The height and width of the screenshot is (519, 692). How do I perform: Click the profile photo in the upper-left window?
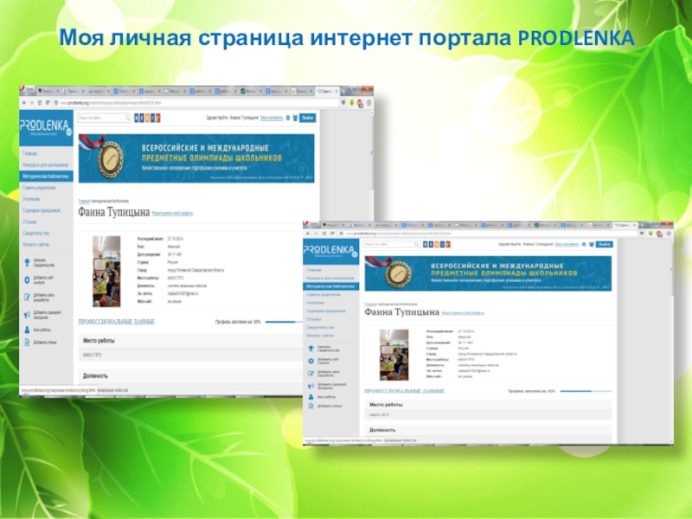(106, 272)
